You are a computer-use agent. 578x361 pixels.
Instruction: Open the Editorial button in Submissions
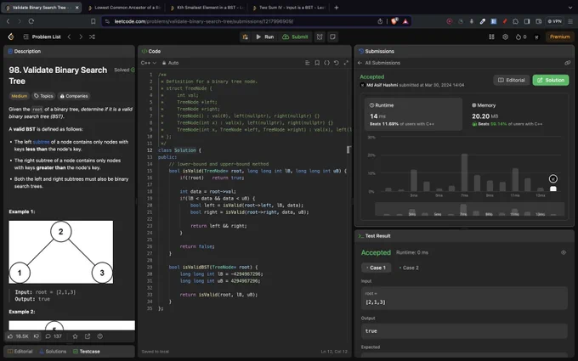(x=512, y=80)
